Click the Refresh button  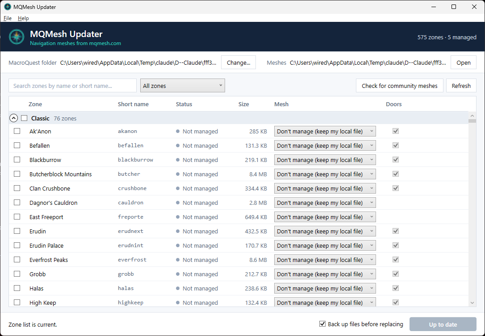(x=461, y=86)
